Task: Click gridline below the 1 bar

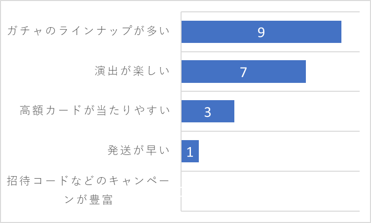Action: pos(270,171)
